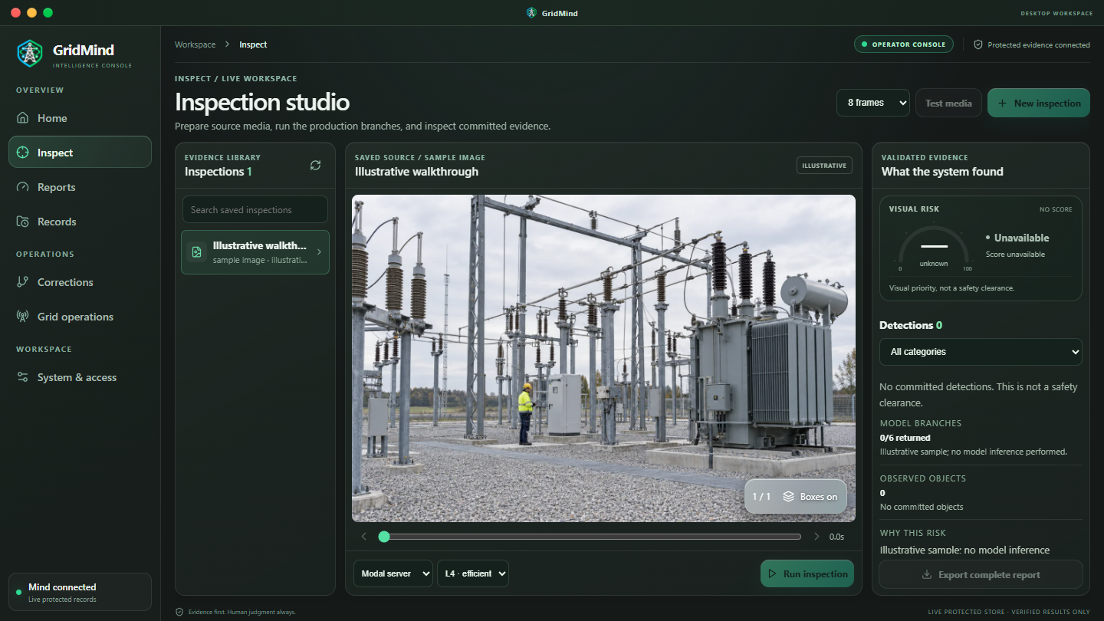
Task: Go to Records in sidebar
Action: coord(80,222)
